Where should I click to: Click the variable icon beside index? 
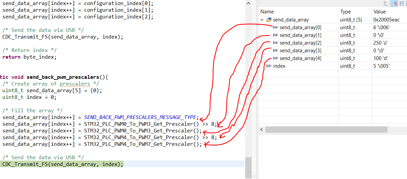click(269, 66)
